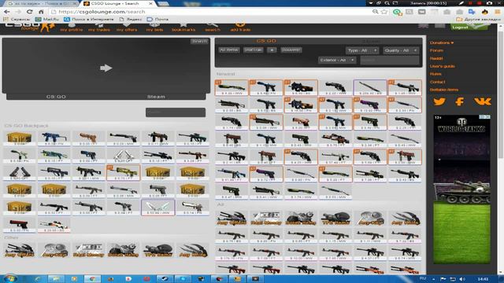Open the Яндекс bookmark

[x=131, y=19]
